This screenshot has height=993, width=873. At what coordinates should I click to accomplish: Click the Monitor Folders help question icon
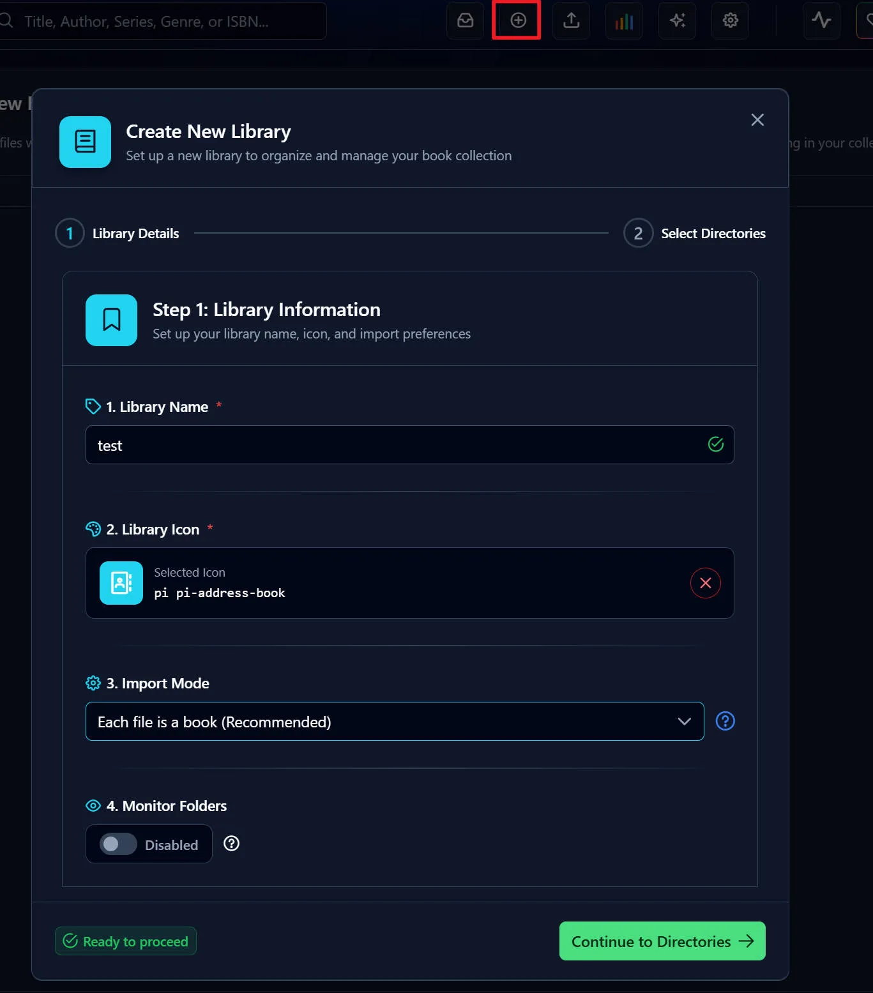click(232, 844)
